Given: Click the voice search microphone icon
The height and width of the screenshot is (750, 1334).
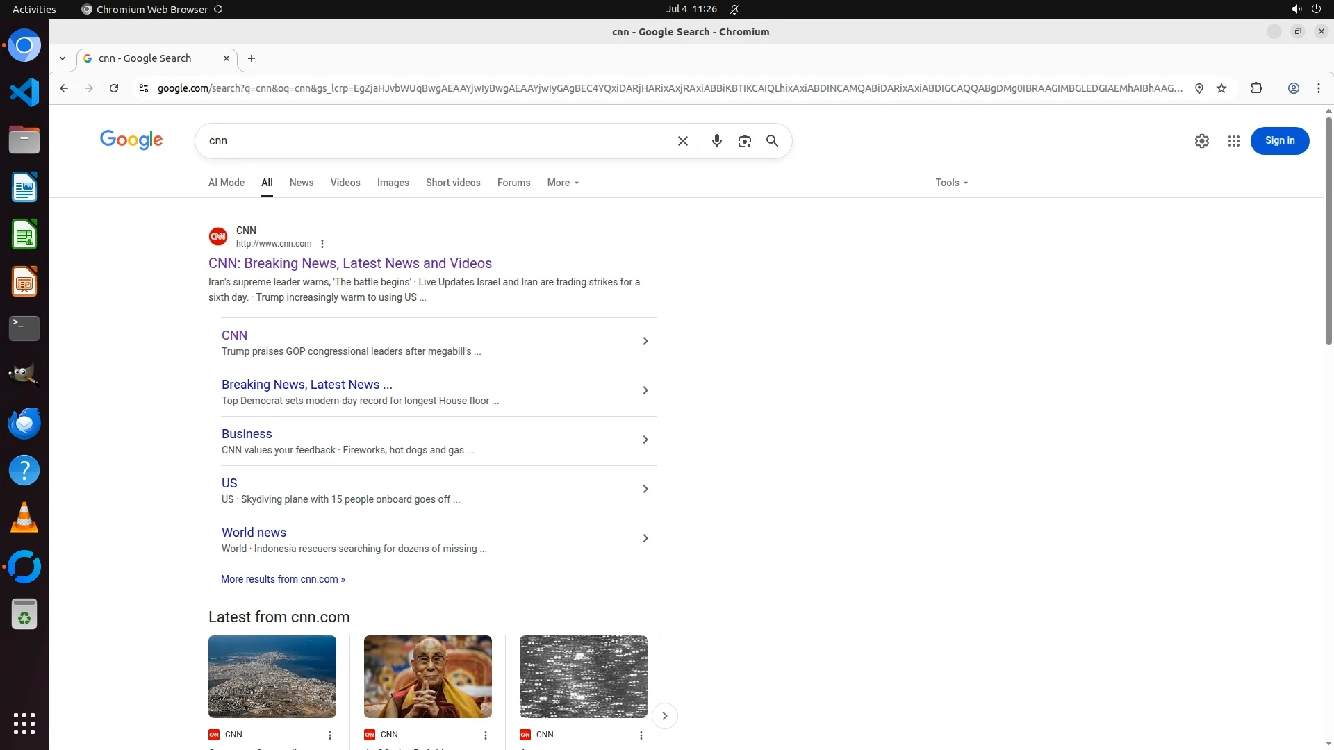Looking at the screenshot, I should pos(716,141).
